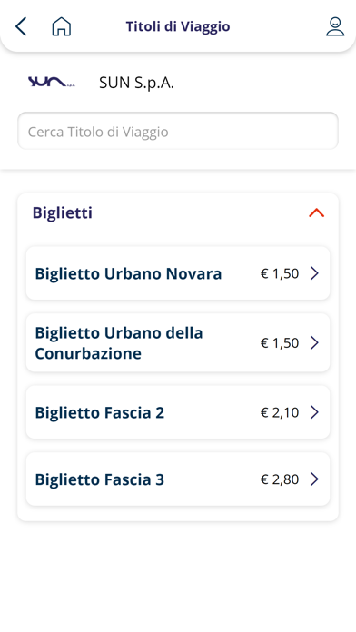Click the Urbano Novara € 1,50 price
356x632 pixels.
[x=280, y=273]
